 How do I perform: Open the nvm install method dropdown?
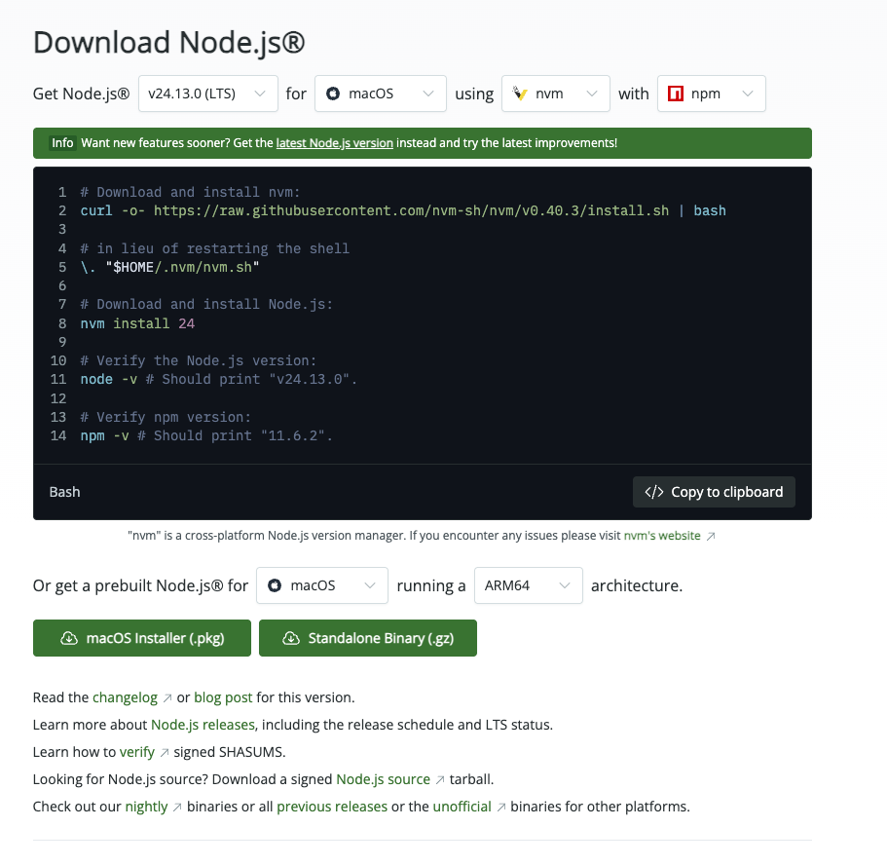pos(555,94)
